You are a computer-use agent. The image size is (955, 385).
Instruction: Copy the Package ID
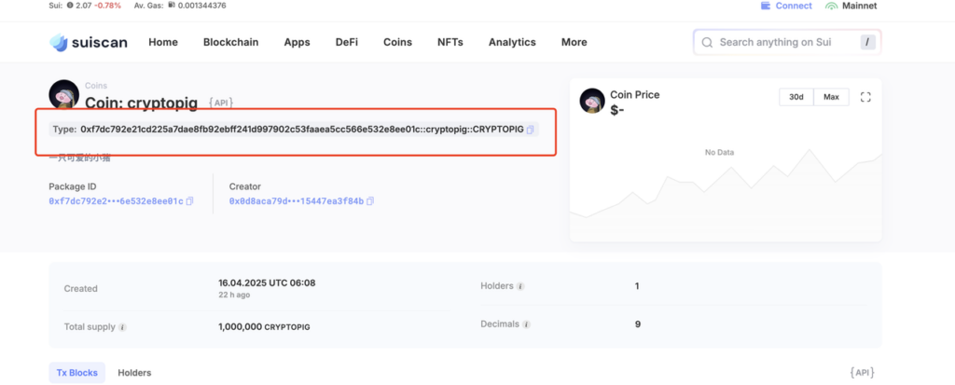[x=189, y=201]
